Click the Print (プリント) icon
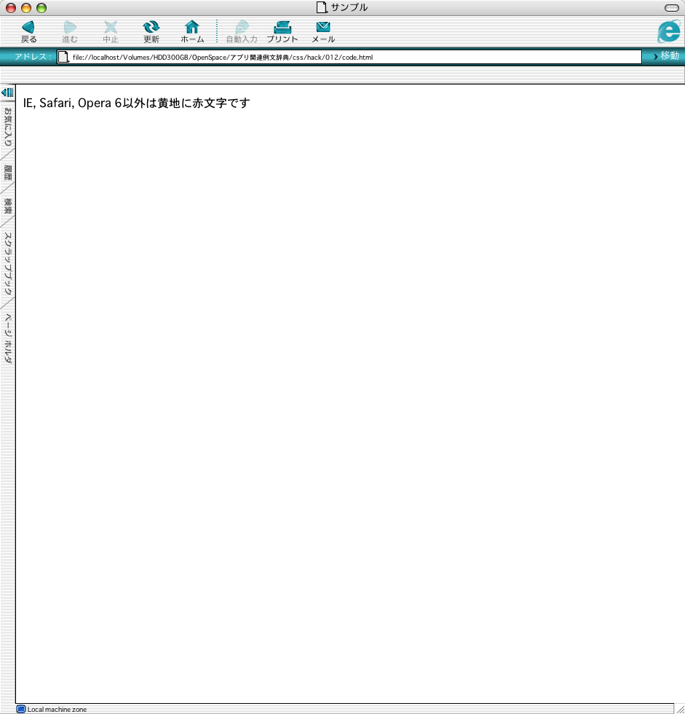The height and width of the screenshot is (714, 685). point(282,28)
